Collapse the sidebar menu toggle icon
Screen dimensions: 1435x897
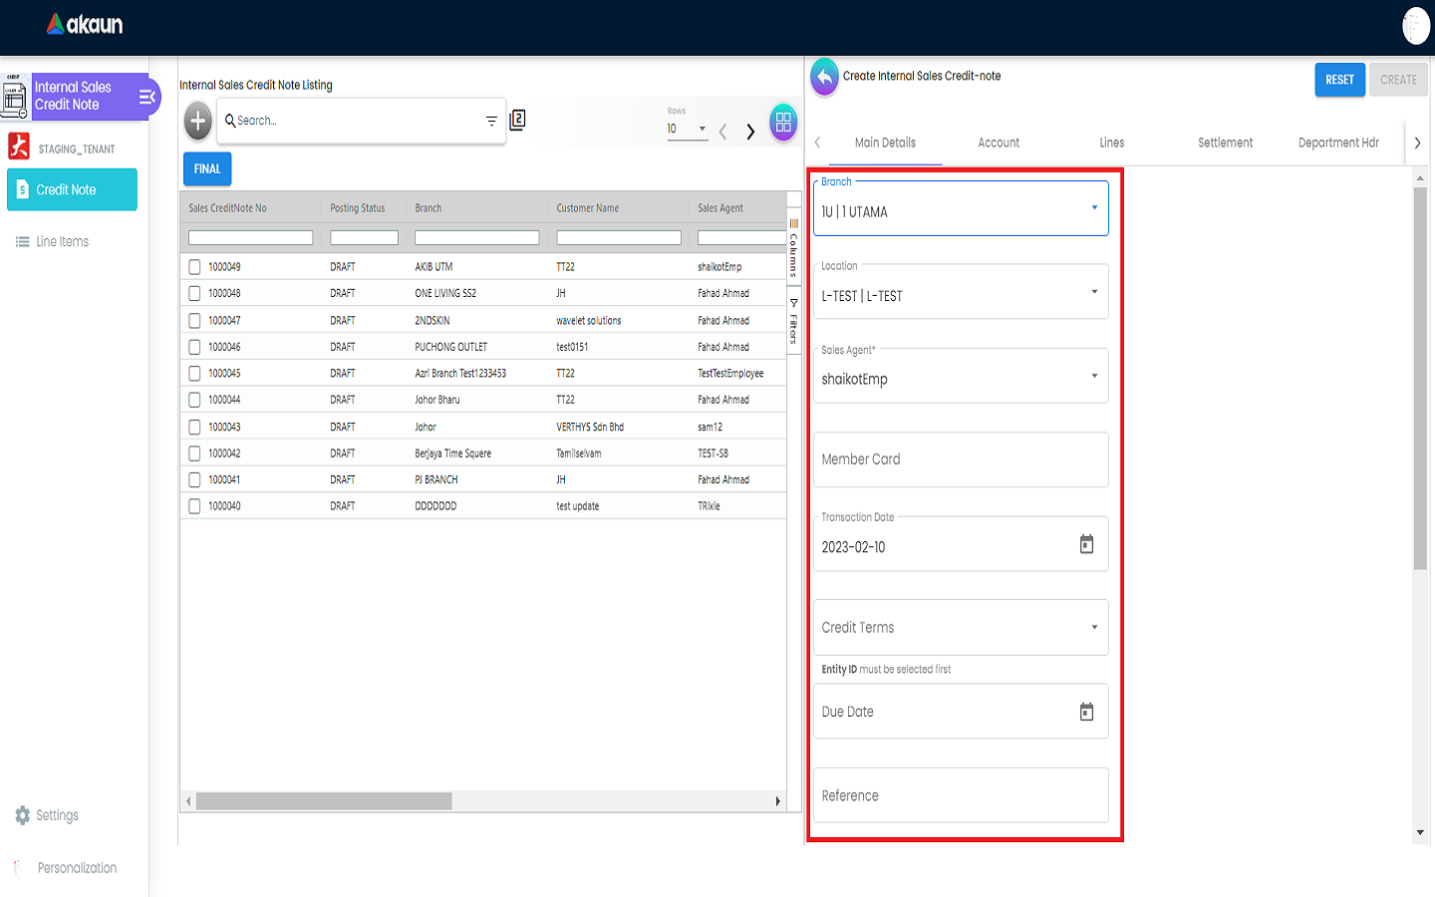coord(147,97)
